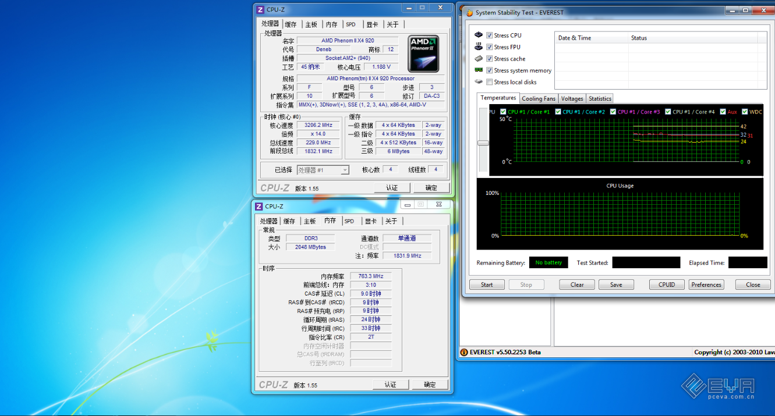Open 显卡 tab in upper CPU-Z window
The width and height of the screenshot is (775, 416).
click(x=373, y=24)
